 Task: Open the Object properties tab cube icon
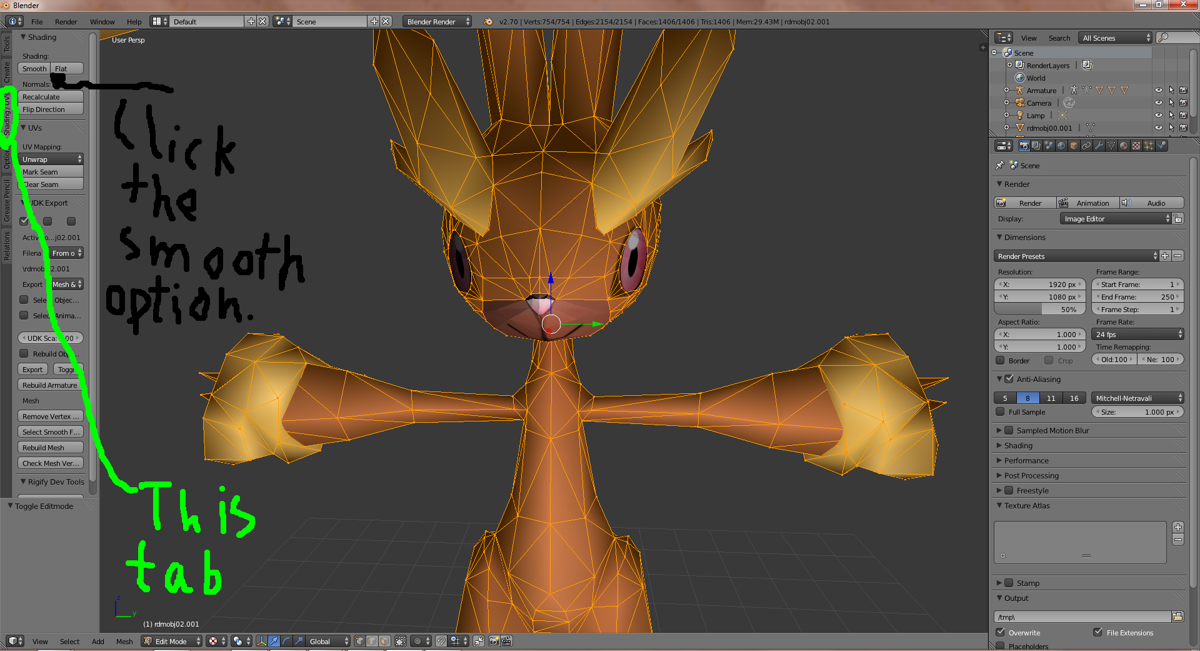click(1074, 146)
